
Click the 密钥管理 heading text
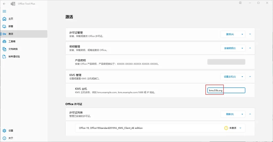[x=75, y=46]
